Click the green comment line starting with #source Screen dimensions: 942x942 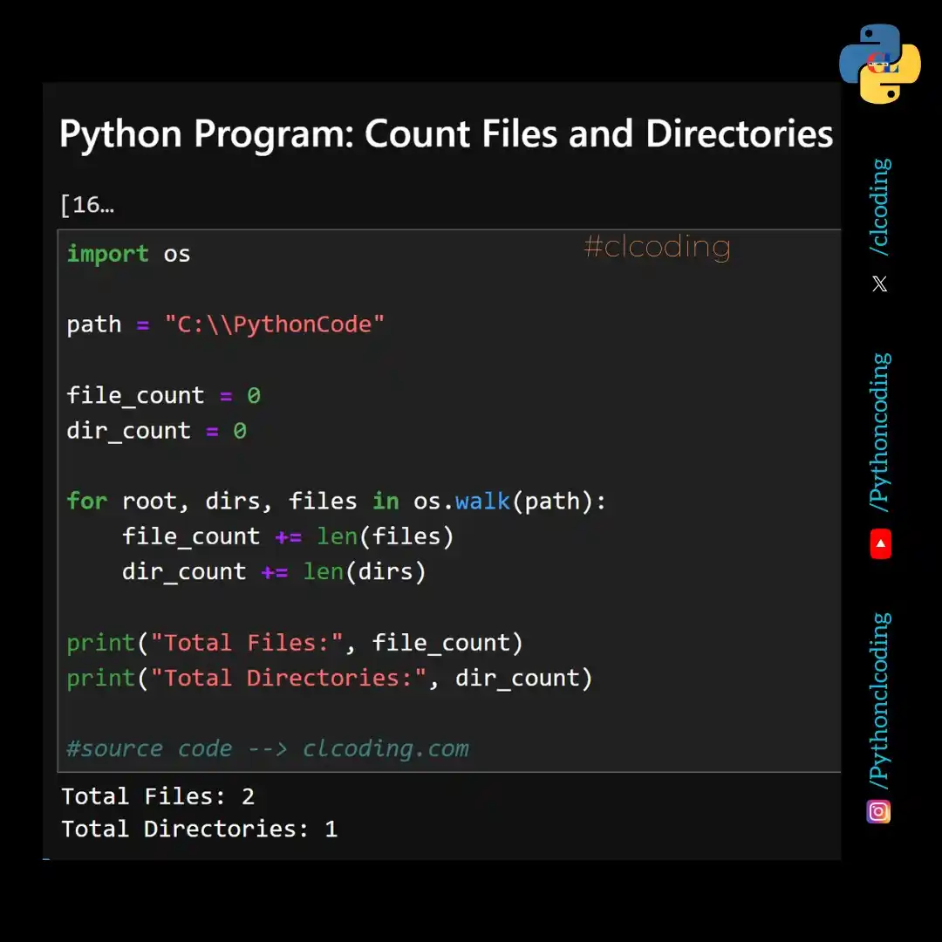(268, 748)
